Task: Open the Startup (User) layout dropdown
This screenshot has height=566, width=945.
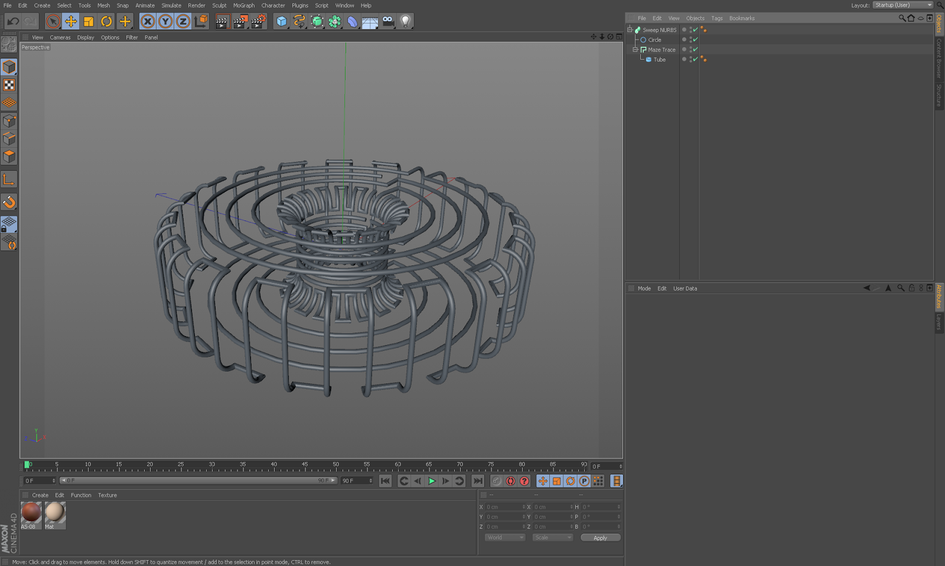Action: coord(903,5)
